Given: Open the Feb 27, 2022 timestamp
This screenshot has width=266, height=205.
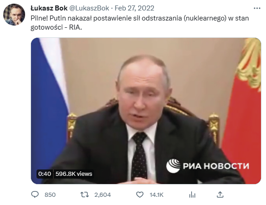Looking at the screenshot, I should (x=134, y=8).
